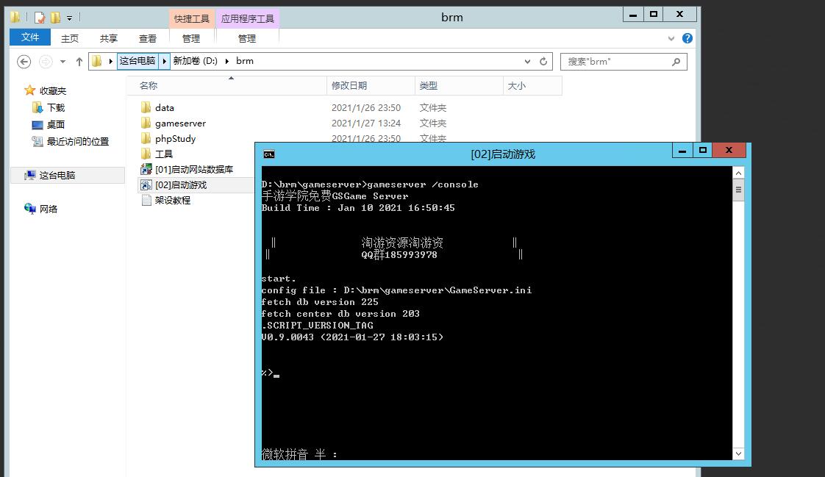This screenshot has width=825, height=477.
Task: Go up one folder level
Action: point(79,62)
